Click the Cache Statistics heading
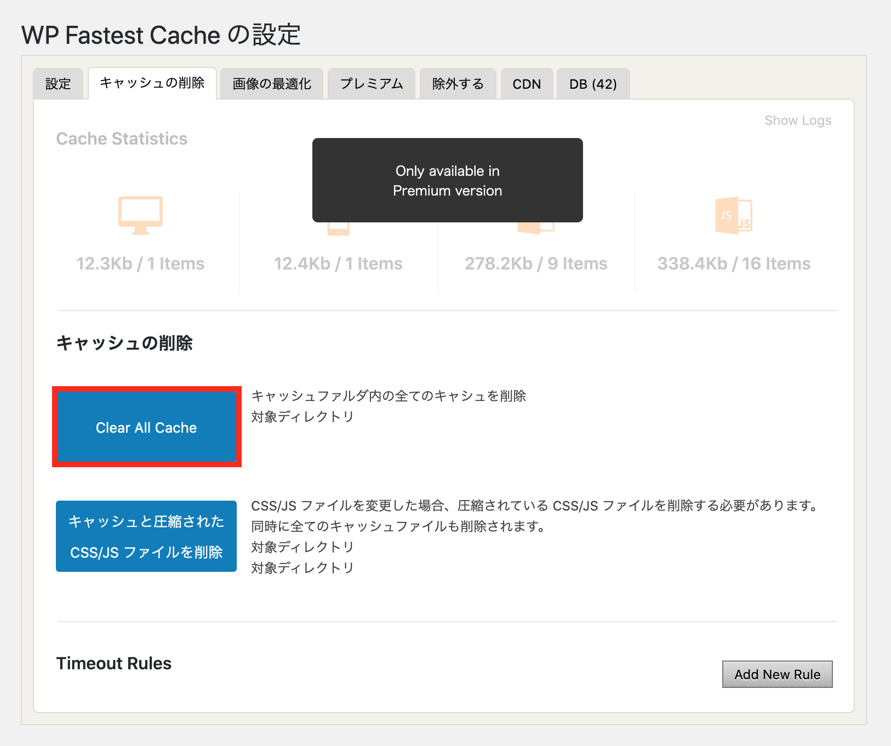 tap(122, 139)
